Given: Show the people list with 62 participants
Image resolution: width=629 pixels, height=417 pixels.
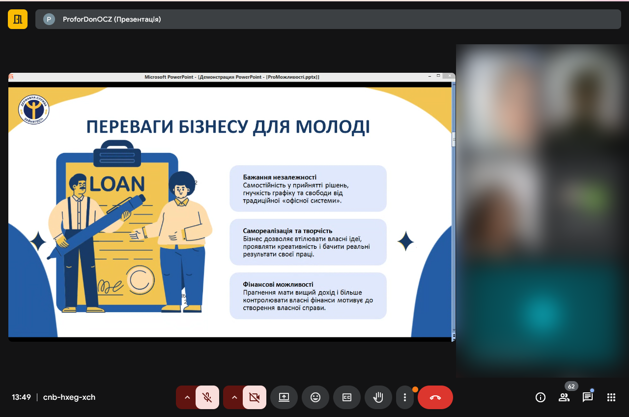Looking at the screenshot, I should click(564, 397).
